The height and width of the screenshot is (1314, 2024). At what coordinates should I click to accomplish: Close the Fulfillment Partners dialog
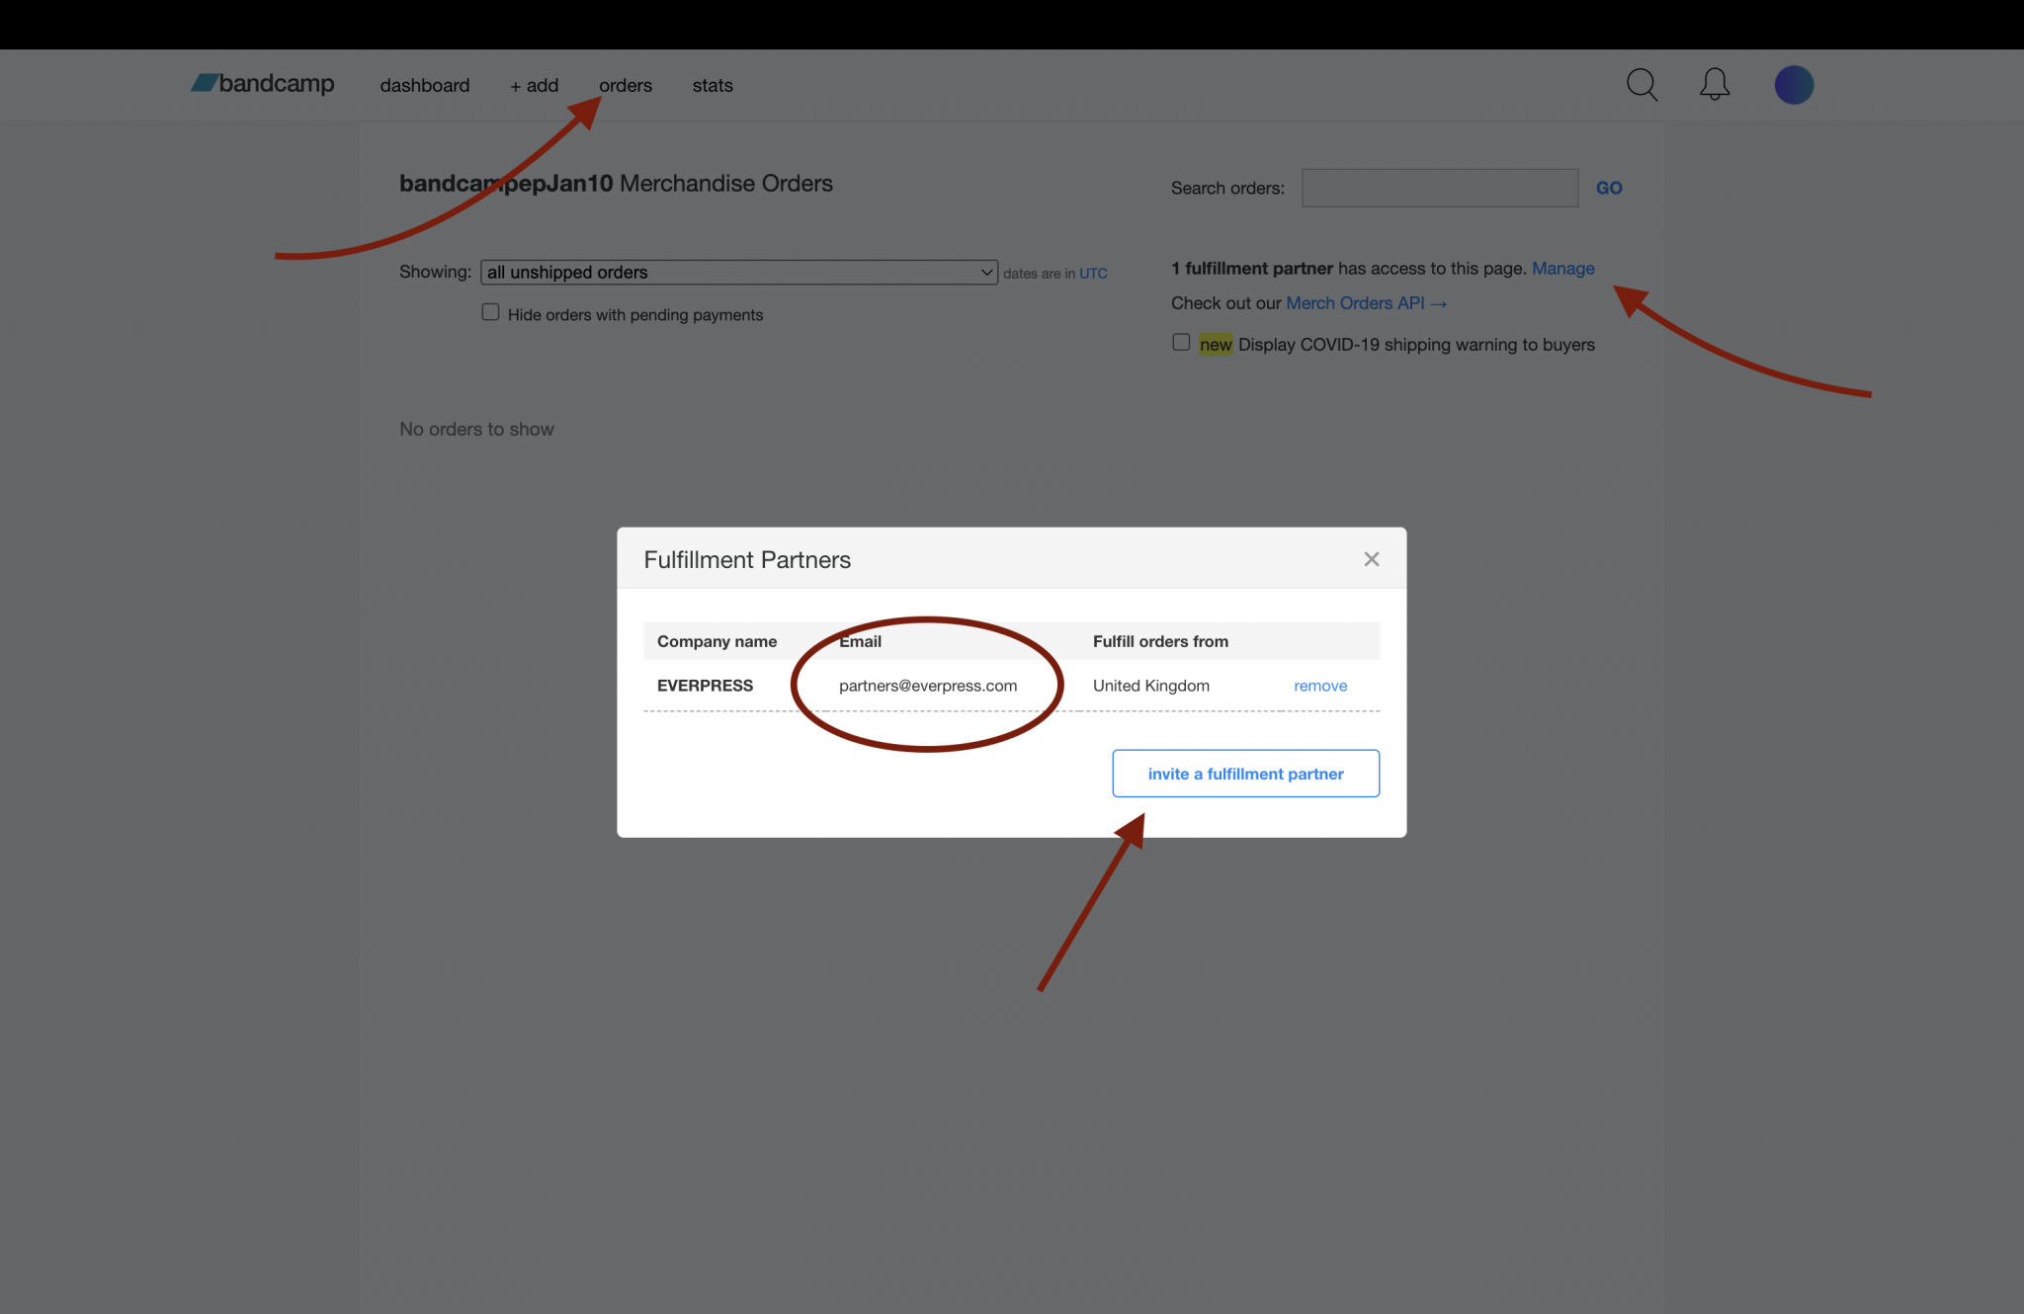tap(1371, 558)
